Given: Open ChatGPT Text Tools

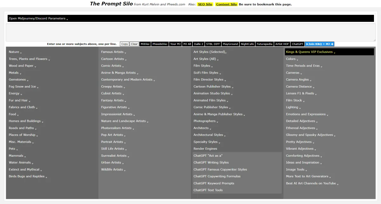Looking at the screenshot, I should 208,190.
